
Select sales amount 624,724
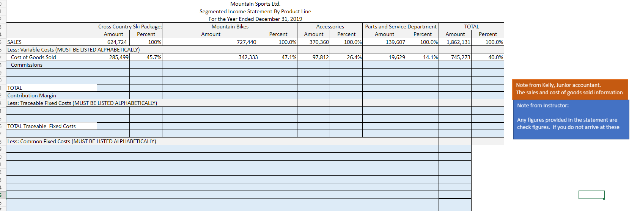click(113, 42)
